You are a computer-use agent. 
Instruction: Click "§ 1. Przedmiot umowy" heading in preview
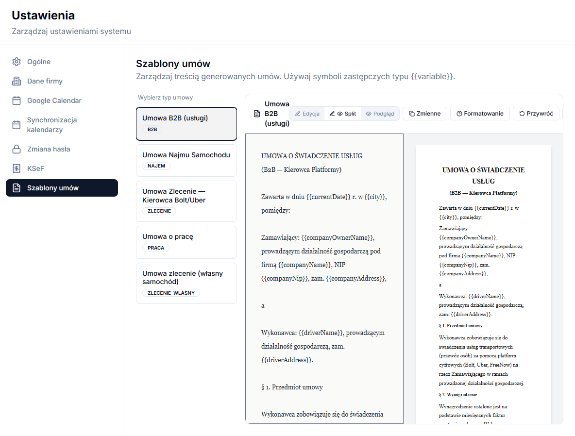(460, 326)
